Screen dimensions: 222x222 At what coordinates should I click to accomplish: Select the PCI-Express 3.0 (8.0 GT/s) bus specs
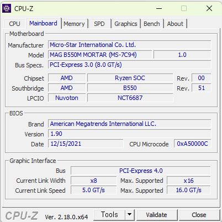click(x=130, y=65)
